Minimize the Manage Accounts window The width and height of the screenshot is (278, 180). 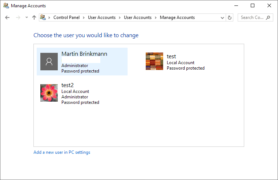coord(236,6)
